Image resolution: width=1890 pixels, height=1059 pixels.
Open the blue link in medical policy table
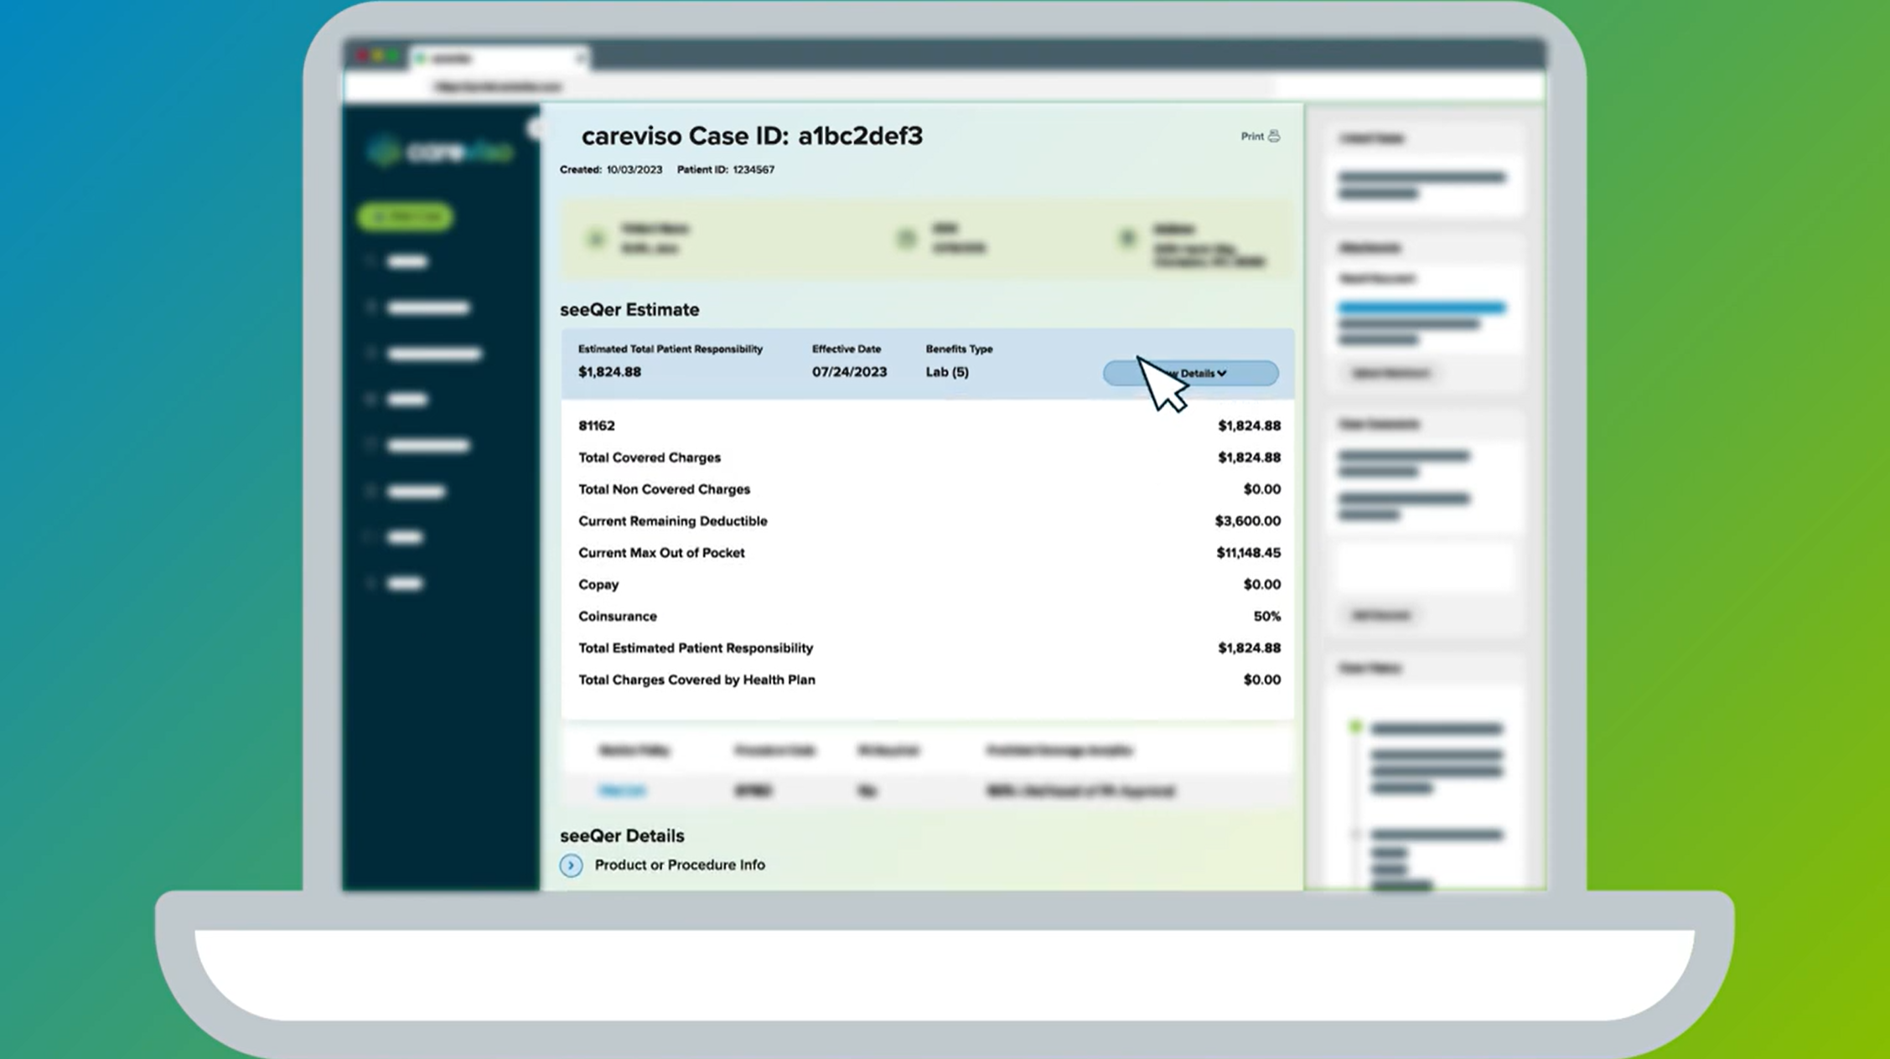point(623,790)
